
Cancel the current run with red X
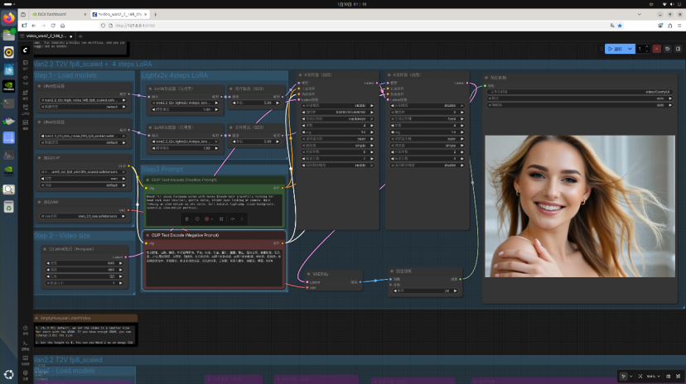coord(657,49)
